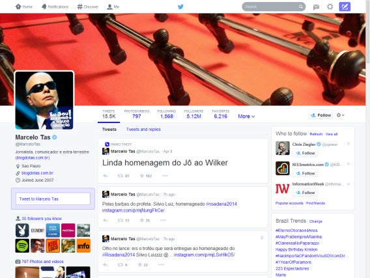Expand the More dropdown in stats bar
This screenshot has width=370, height=278.
(x=246, y=117)
